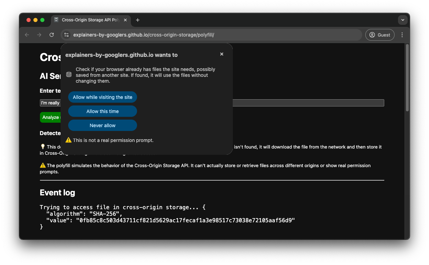Select 'Never allow' in the prompt
This screenshot has height=265, width=429.
click(x=102, y=125)
